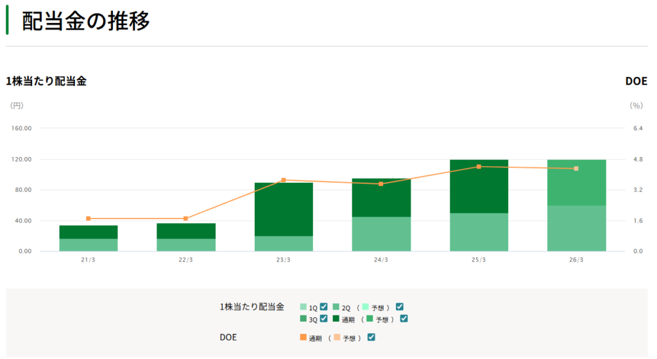Image resolution: width=657 pixels, height=359 pixels.
Task: Click the 1Q light green legend swatch
Action: (303, 307)
